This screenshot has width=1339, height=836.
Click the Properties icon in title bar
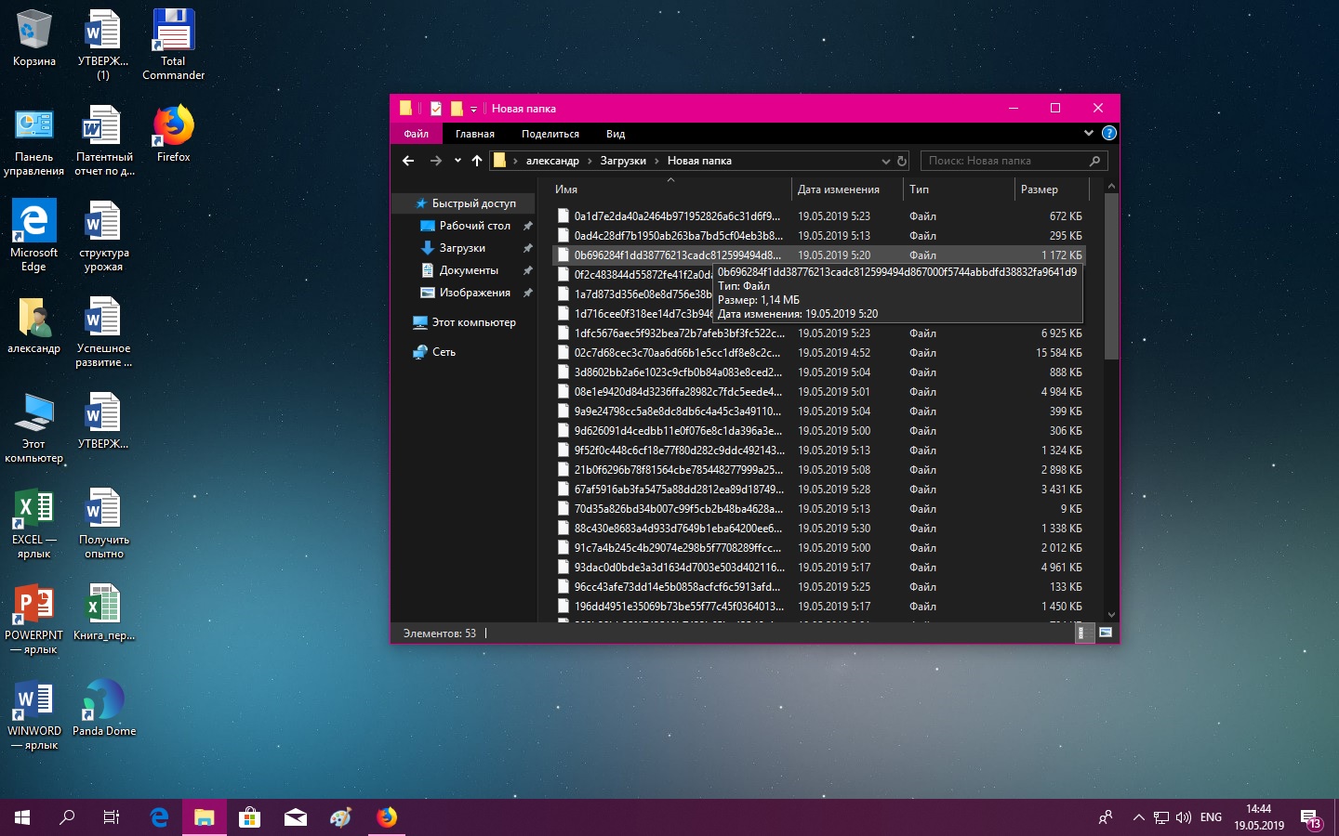pyautogui.click(x=435, y=109)
